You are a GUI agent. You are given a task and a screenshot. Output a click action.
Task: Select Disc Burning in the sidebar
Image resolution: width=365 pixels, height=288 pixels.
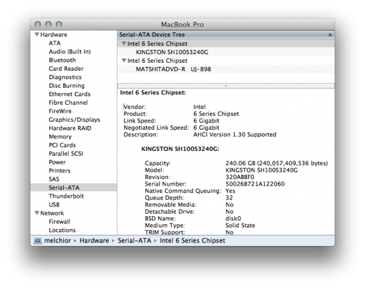(x=66, y=85)
